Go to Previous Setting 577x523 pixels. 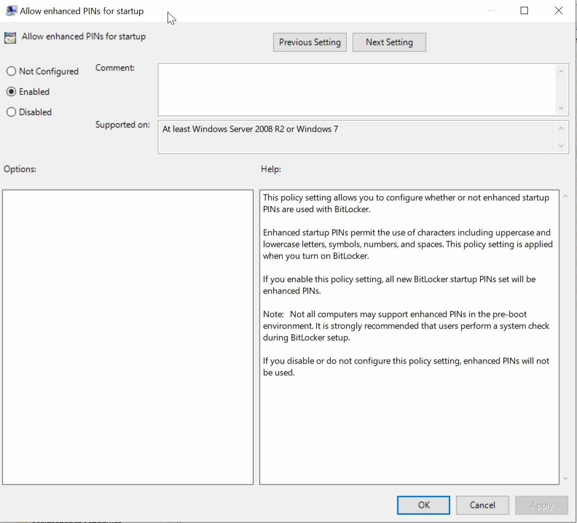point(309,42)
